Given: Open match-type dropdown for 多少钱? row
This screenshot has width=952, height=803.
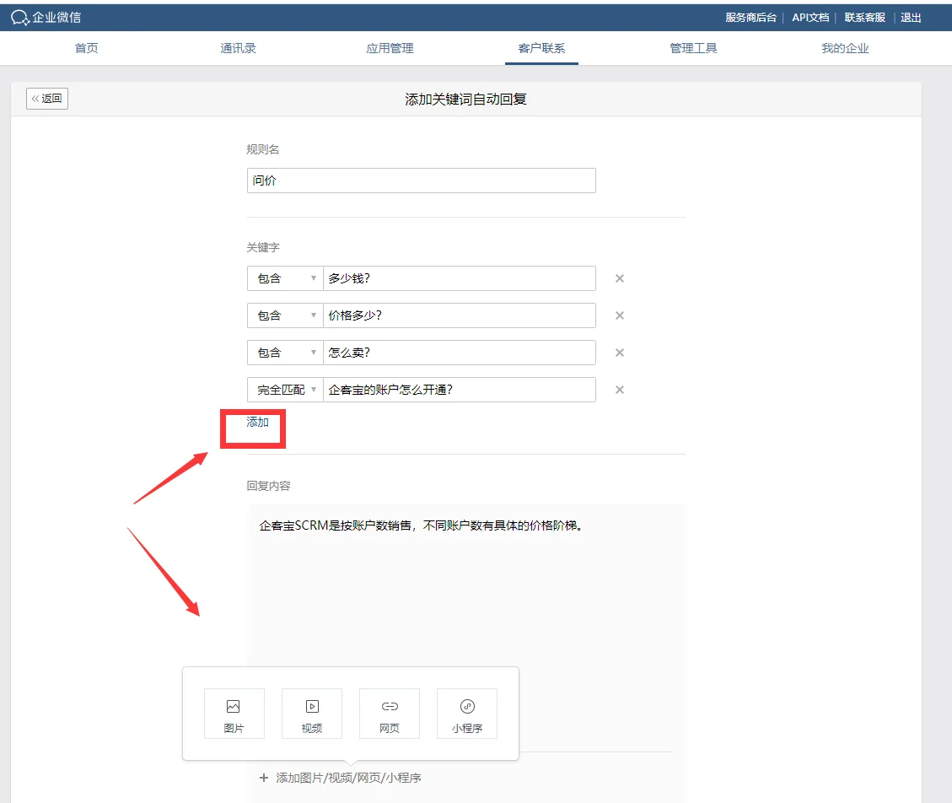Looking at the screenshot, I should pyautogui.click(x=285, y=278).
